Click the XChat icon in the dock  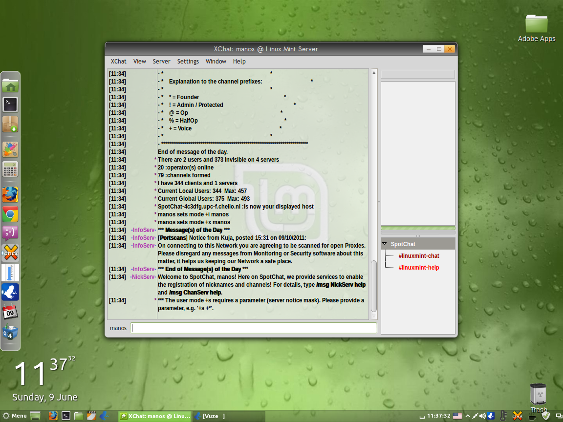pyautogui.click(x=10, y=253)
